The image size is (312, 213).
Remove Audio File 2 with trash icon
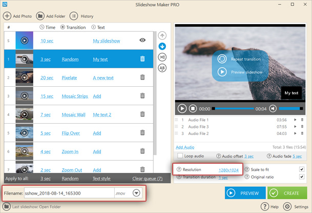tap(302, 133)
